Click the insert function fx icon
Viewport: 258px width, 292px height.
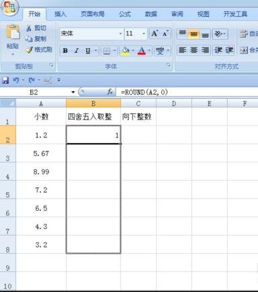(110, 92)
